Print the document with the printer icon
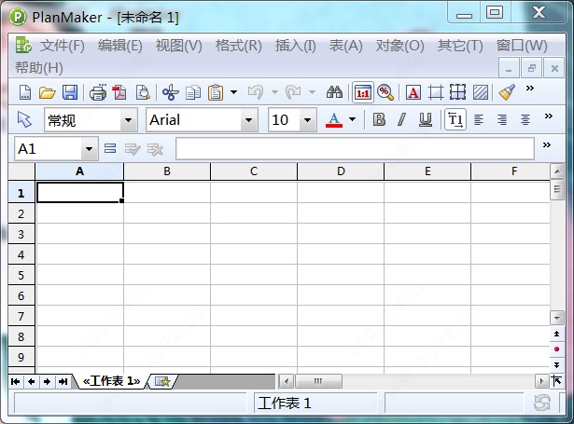The height and width of the screenshot is (424, 574). [98, 92]
